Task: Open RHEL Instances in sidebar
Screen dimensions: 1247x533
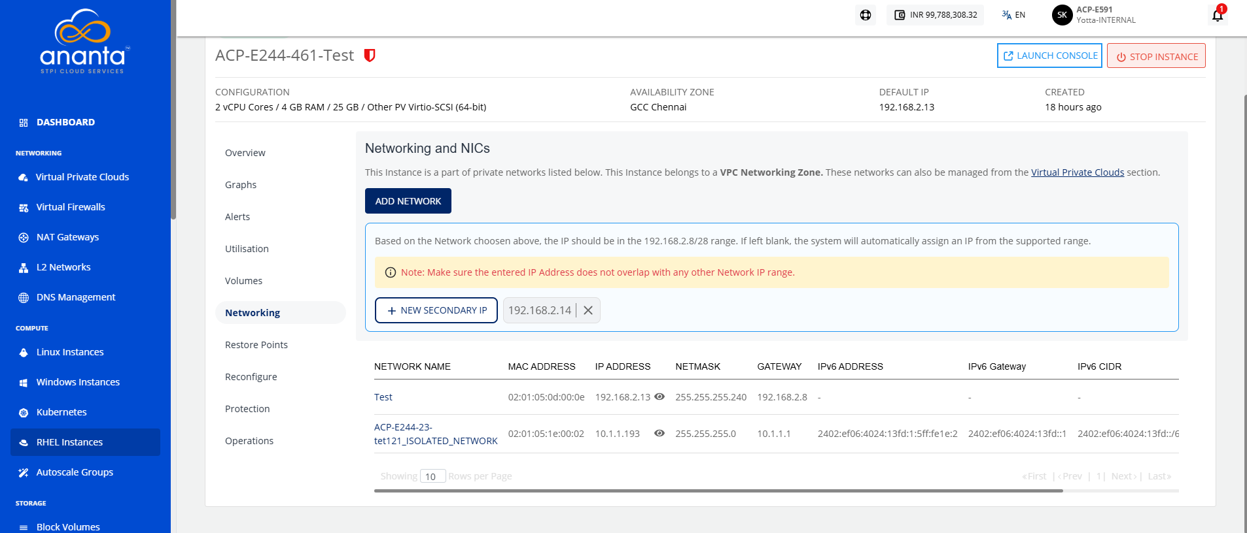Action: point(85,442)
